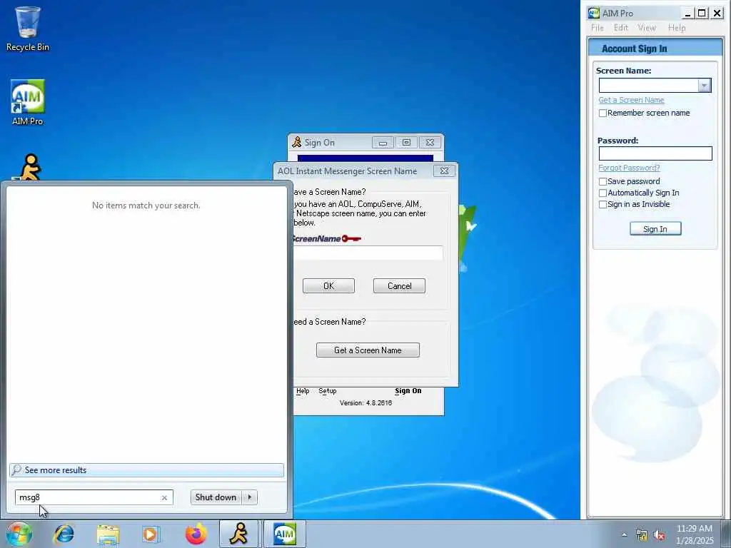This screenshot has height=548, width=731.
Task: Open the Edit menu in AIM Pro
Action: coord(621,28)
